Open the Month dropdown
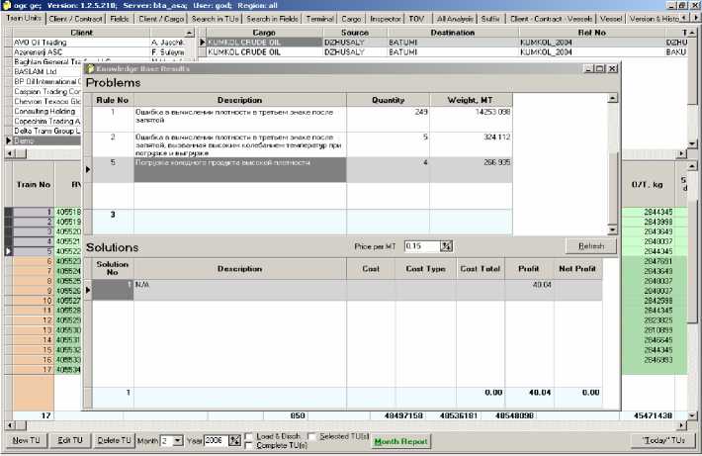Screen dimensions: 702x456 (177, 440)
